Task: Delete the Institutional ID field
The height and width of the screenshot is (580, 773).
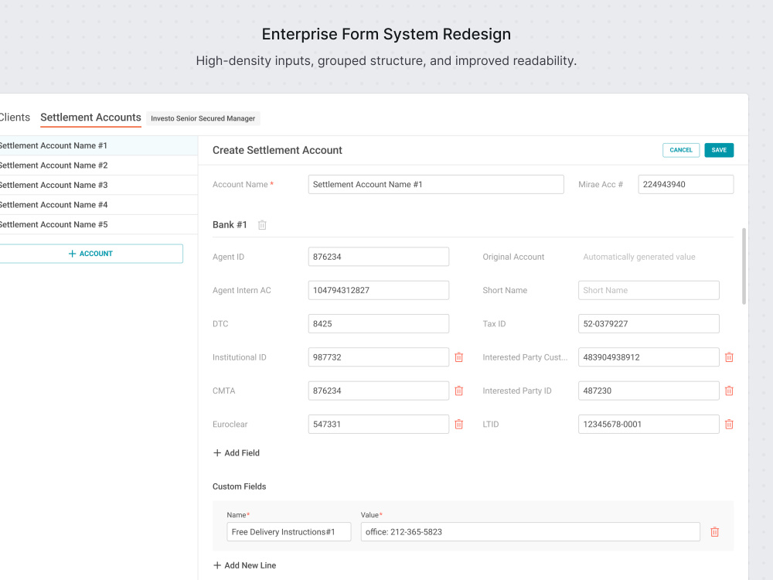Action: click(x=459, y=357)
